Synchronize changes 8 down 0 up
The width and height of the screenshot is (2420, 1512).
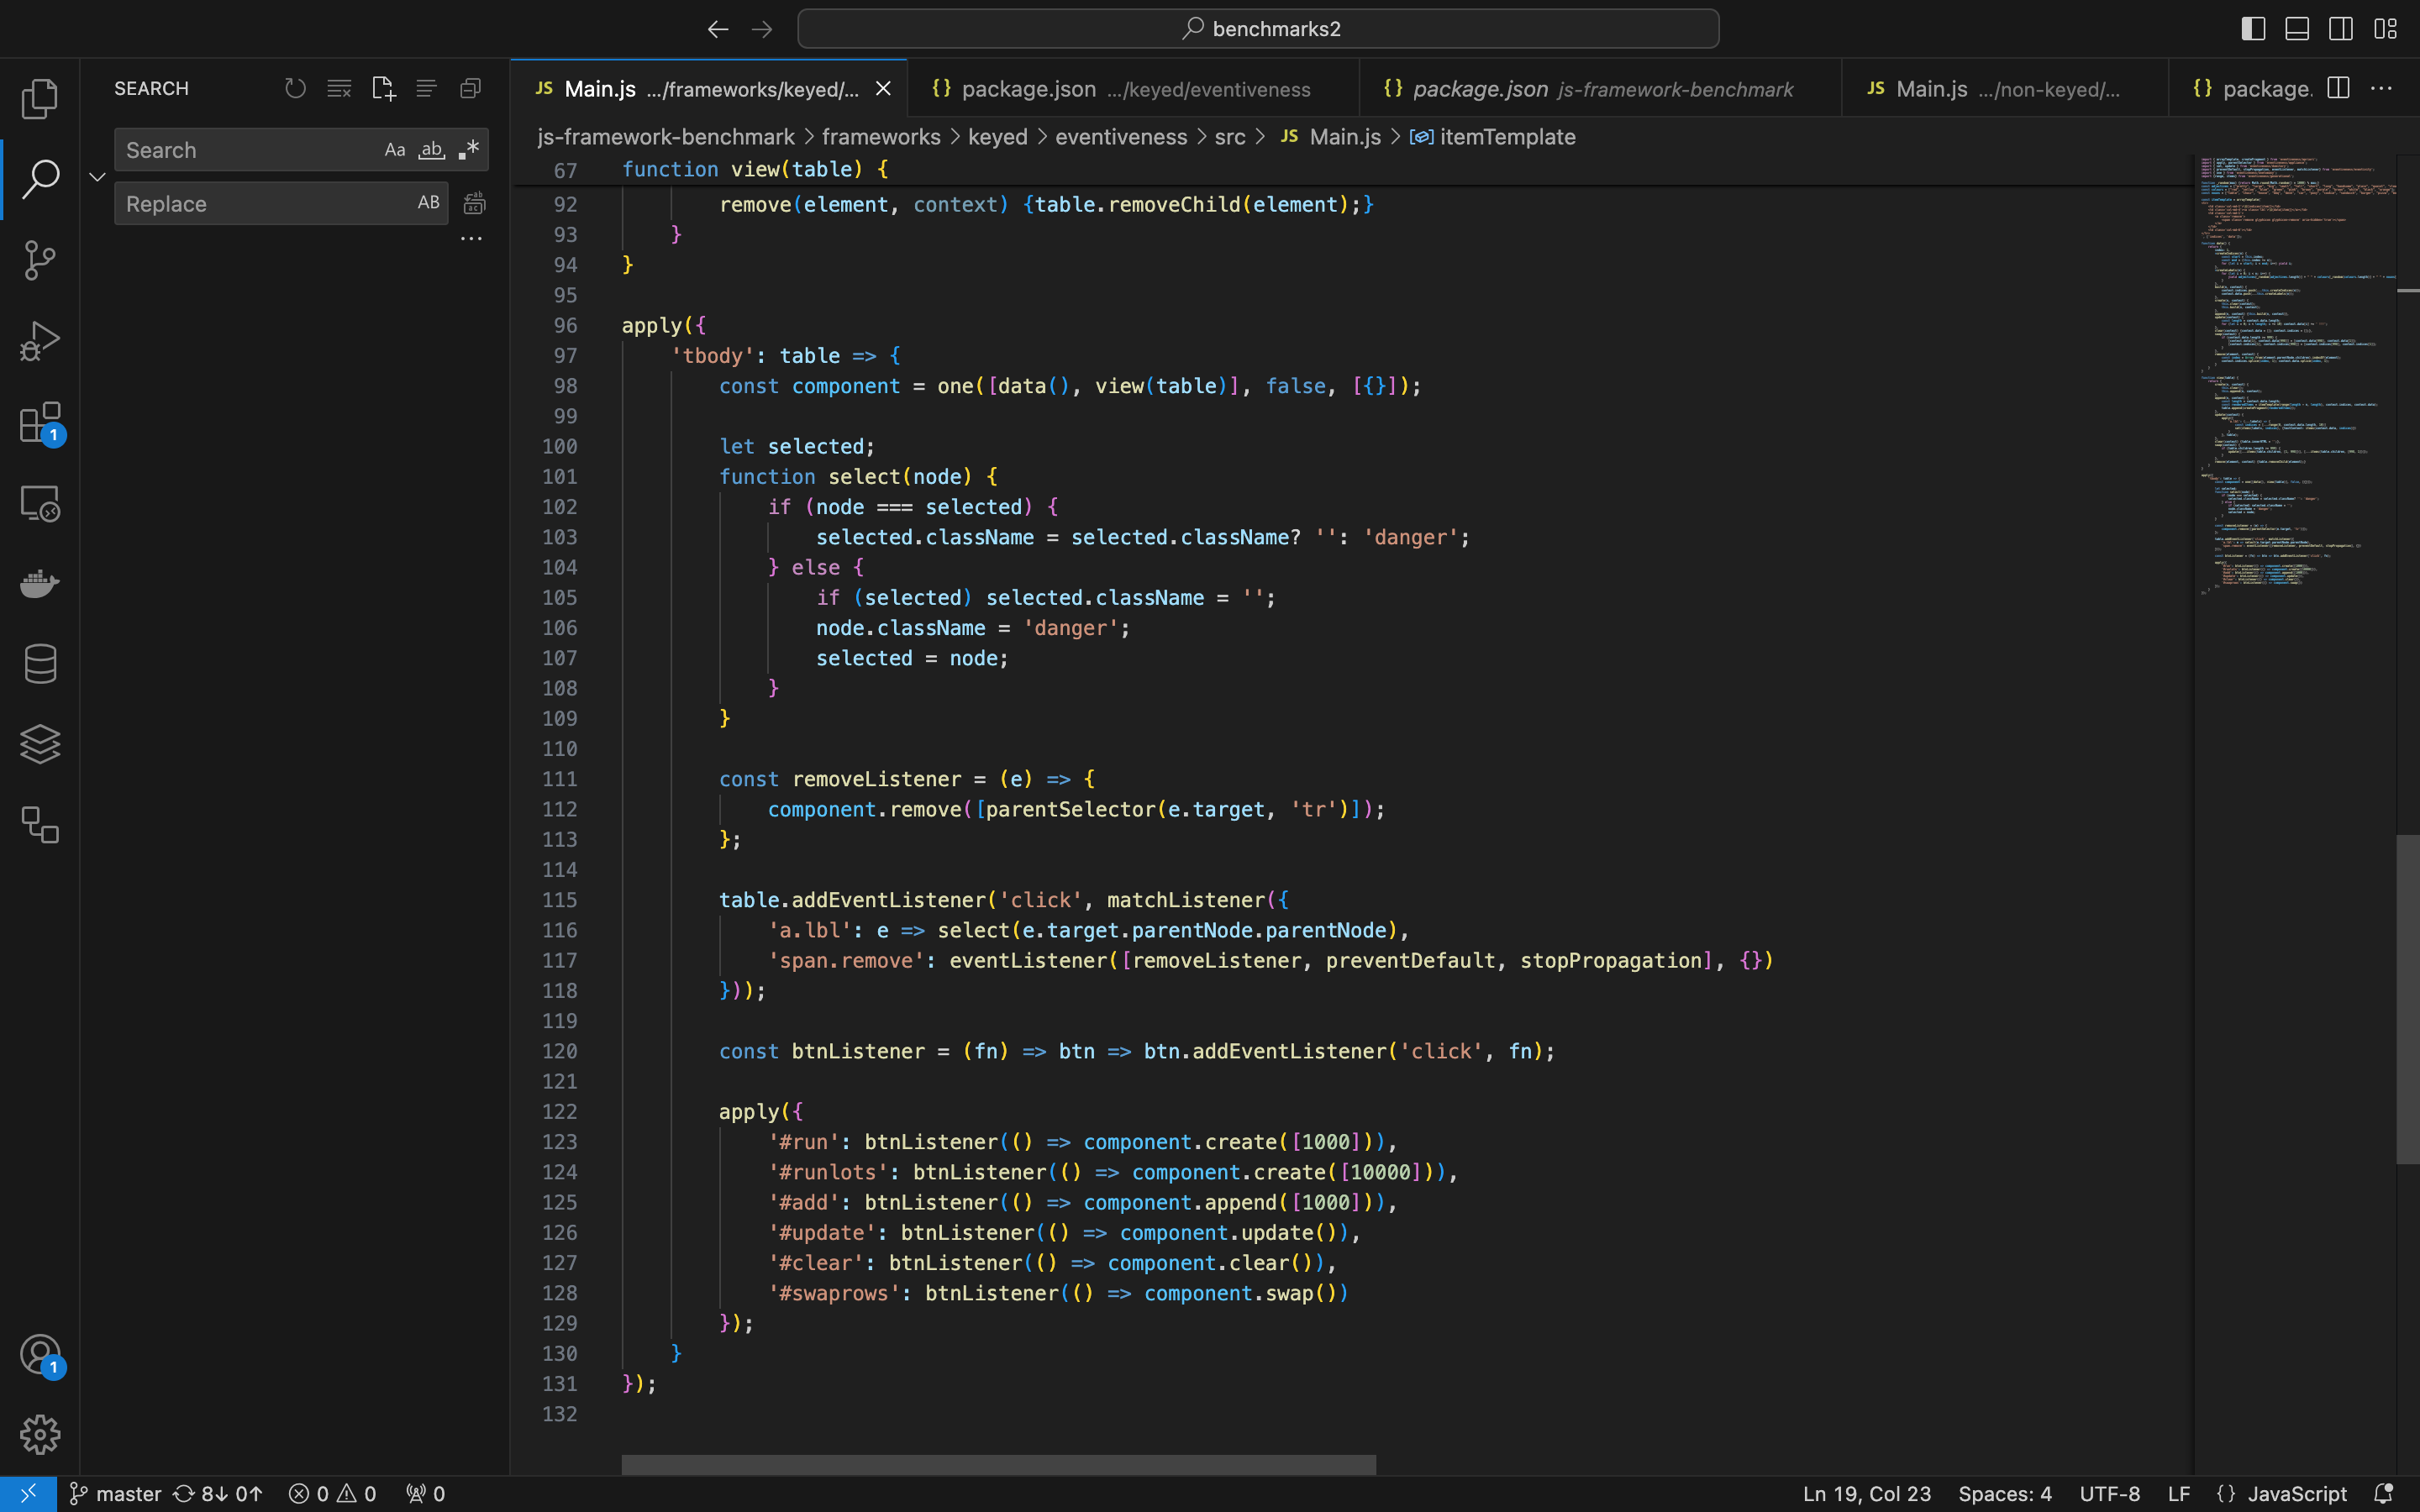click(218, 1493)
